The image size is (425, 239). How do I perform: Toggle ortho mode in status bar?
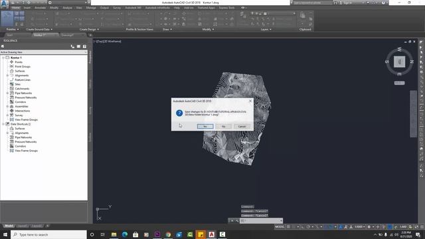[x=303, y=227]
